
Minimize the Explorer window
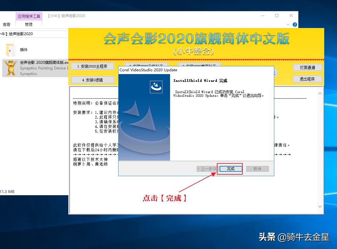click(x=263, y=16)
